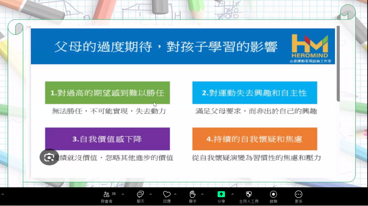Click the camera screenshot icon on slide
The image size is (368, 206).
click(x=49, y=157)
